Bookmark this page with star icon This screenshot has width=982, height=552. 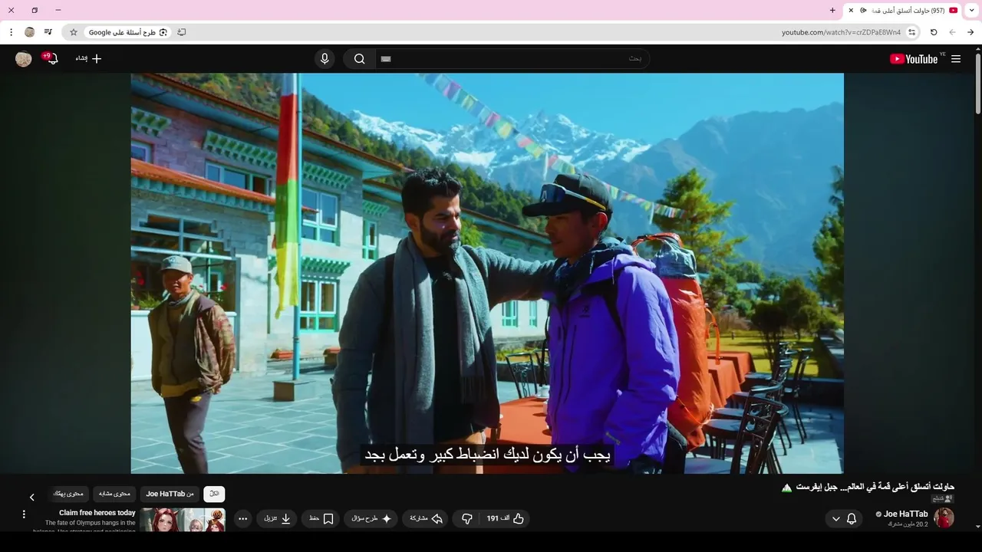tap(74, 32)
